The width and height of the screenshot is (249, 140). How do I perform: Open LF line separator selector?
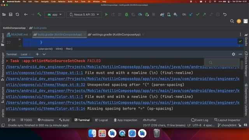(x=189, y=125)
